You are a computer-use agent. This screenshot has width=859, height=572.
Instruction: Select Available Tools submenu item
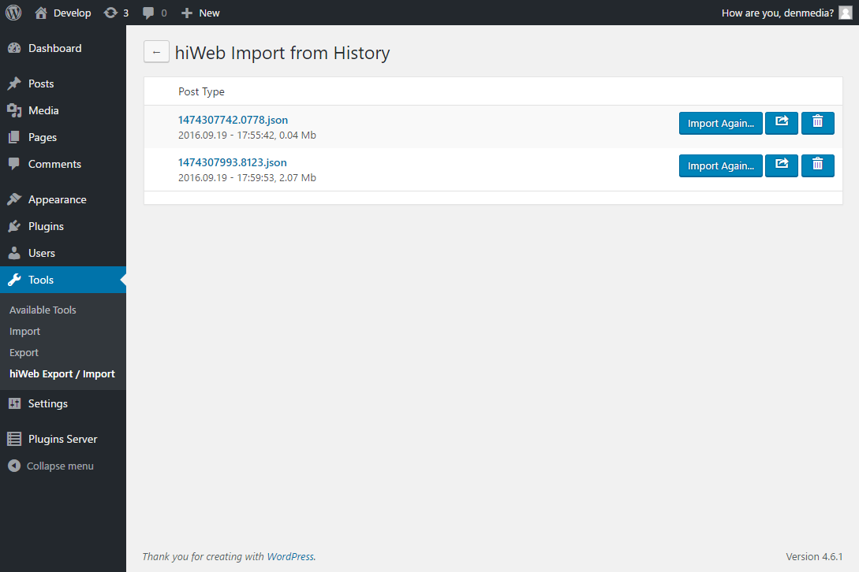43,310
